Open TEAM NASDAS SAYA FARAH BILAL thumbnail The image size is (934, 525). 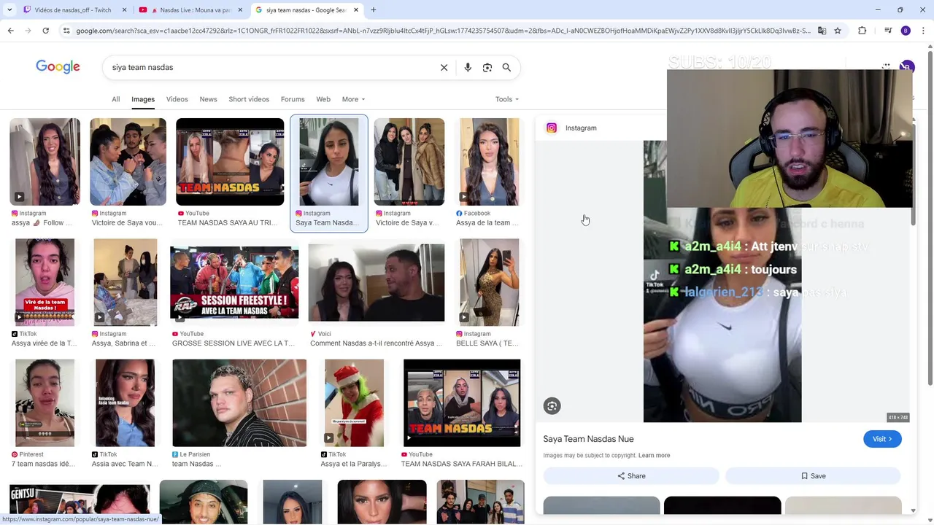point(462,402)
